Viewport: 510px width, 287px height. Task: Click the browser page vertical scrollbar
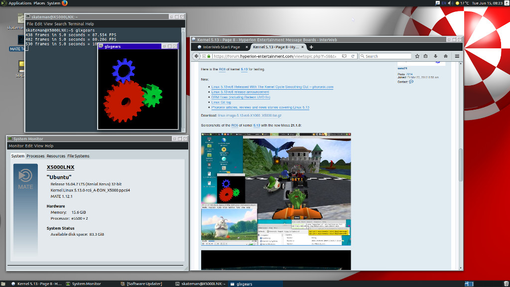pos(461,165)
